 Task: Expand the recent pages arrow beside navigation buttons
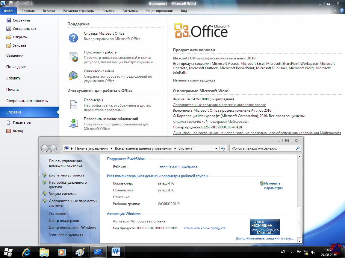click(x=59, y=148)
